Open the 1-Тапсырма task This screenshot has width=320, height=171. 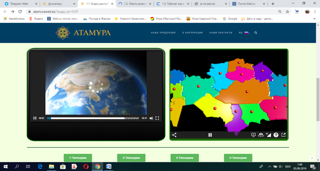tap(78, 158)
